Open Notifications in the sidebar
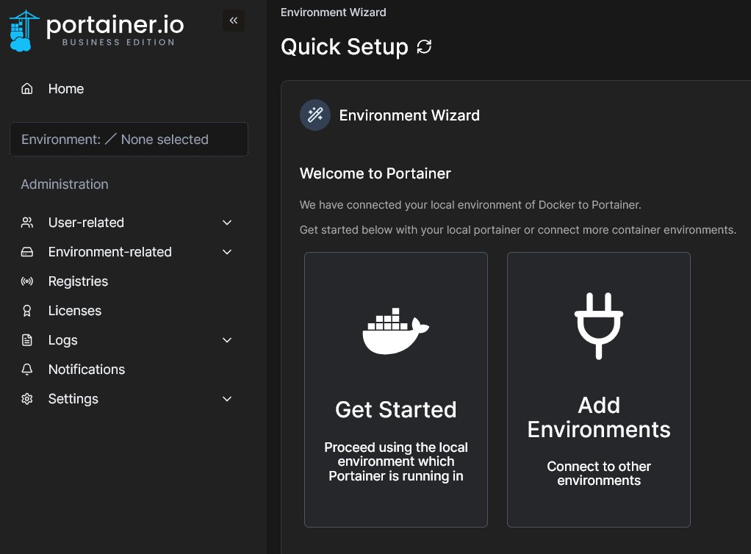Viewport: 751px width, 554px height. 87,369
